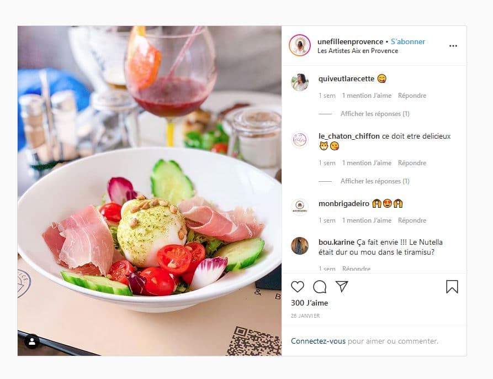The image size is (493, 379).
Task: Open monbrigadeiro's profile avatar
Action: coord(300,207)
